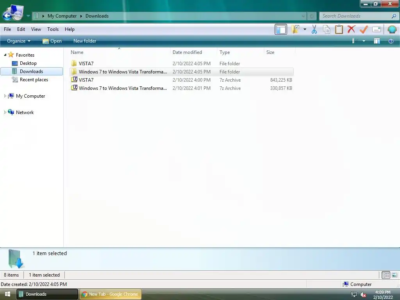This screenshot has width=400, height=300.
Task: Click the Open command button
Action: pos(52,41)
